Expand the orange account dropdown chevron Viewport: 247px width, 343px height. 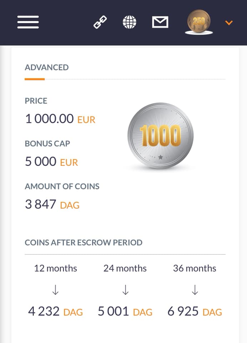point(229,23)
